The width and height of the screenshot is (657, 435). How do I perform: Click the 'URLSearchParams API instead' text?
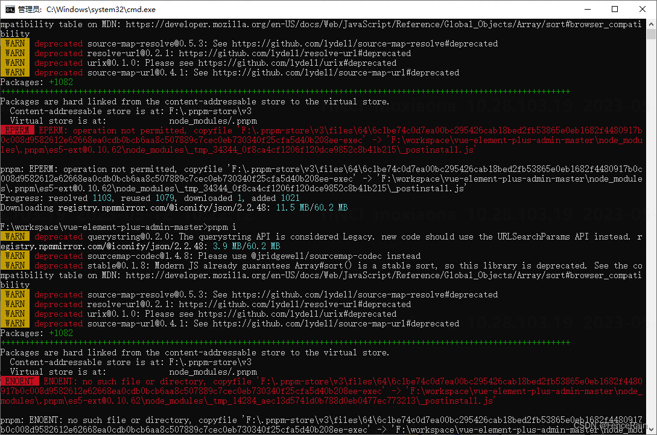[563, 237]
